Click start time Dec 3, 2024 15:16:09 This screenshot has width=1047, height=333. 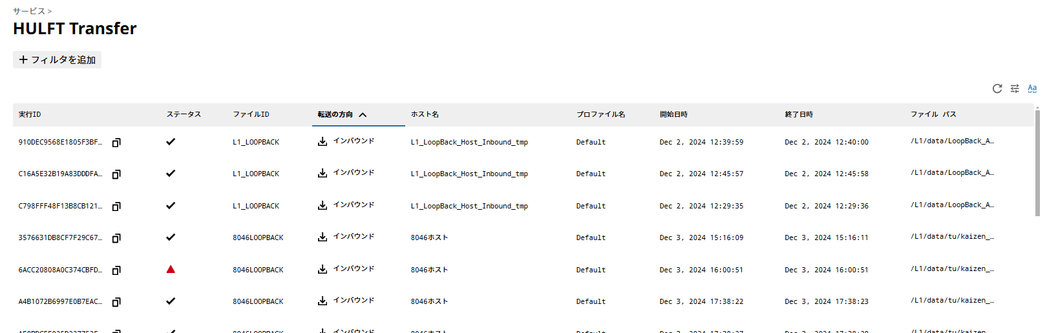(701, 237)
